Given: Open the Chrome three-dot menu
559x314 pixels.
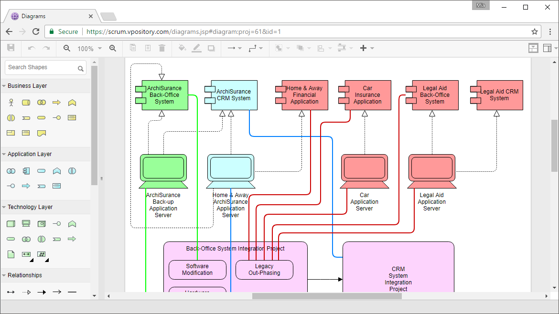Looking at the screenshot, I should click(x=550, y=31).
